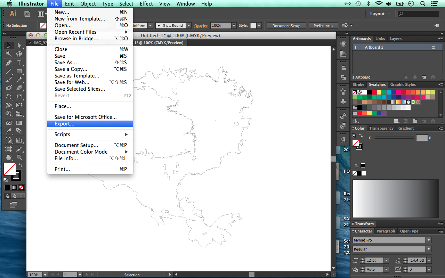Select the Scale tool

pos(19,97)
